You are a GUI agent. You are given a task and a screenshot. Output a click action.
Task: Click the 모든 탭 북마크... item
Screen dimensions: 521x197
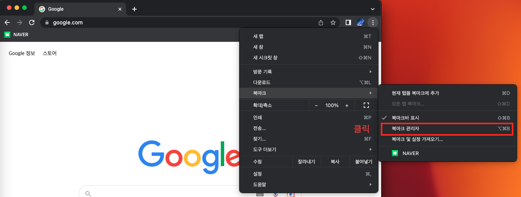(x=447, y=104)
